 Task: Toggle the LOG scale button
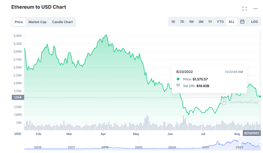pyautogui.click(x=254, y=22)
